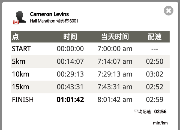This screenshot has width=180, height=130.
Task: Select the 10km split time 00:29:13
Action: click(x=70, y=74)
